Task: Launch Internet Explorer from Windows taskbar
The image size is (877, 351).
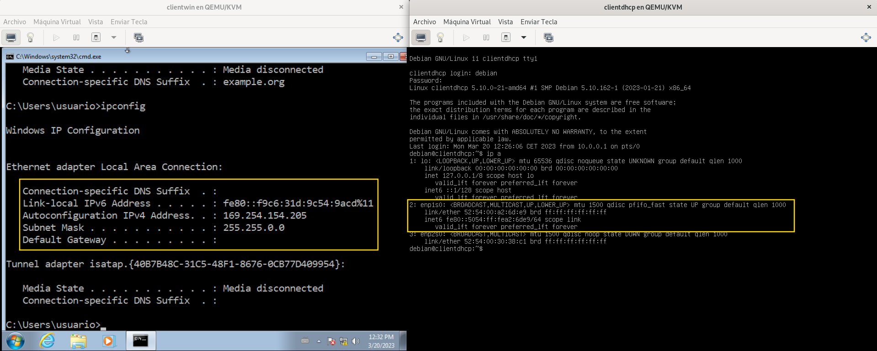Action: (47, 341)
